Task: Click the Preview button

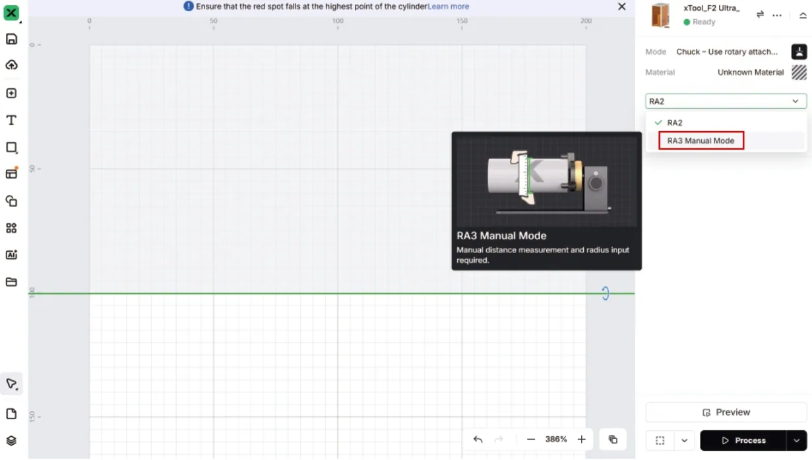Action: coord(726,412)
